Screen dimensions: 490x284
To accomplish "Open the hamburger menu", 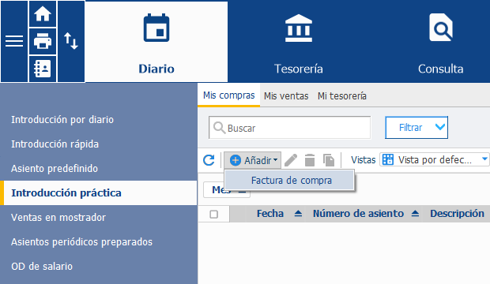I will click(14, 41).
